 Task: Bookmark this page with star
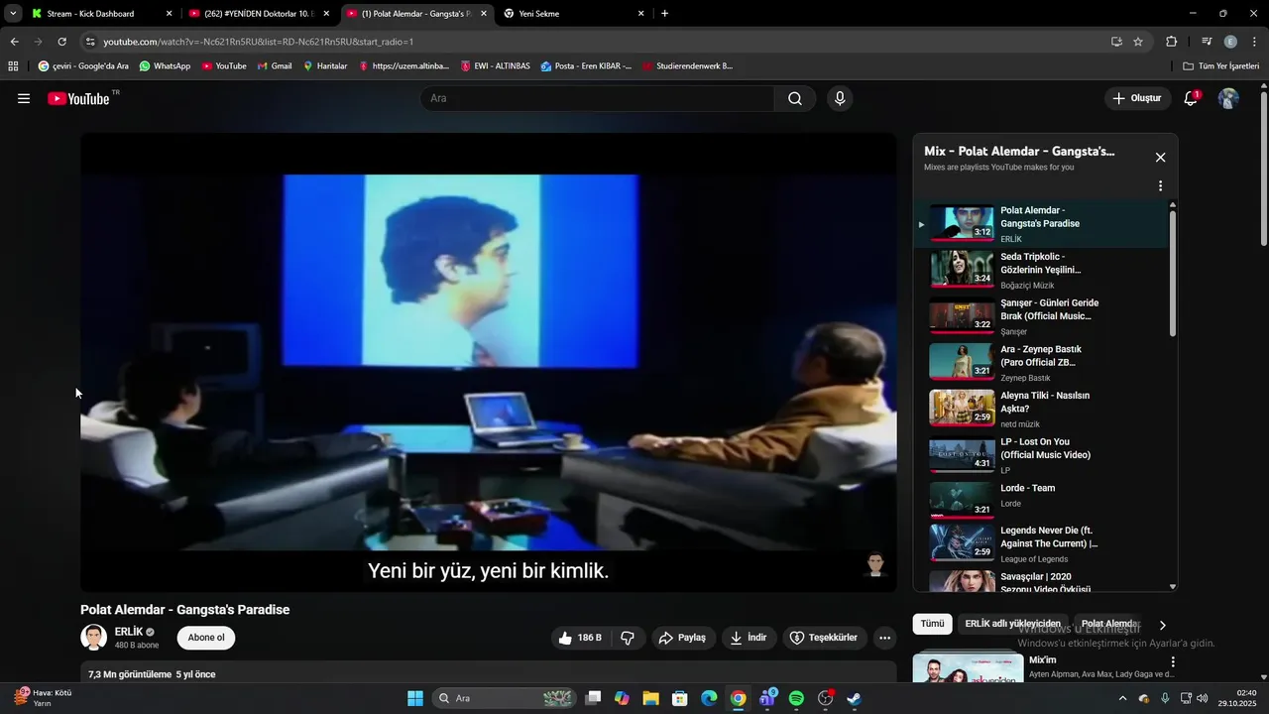tap(1138, 42)
